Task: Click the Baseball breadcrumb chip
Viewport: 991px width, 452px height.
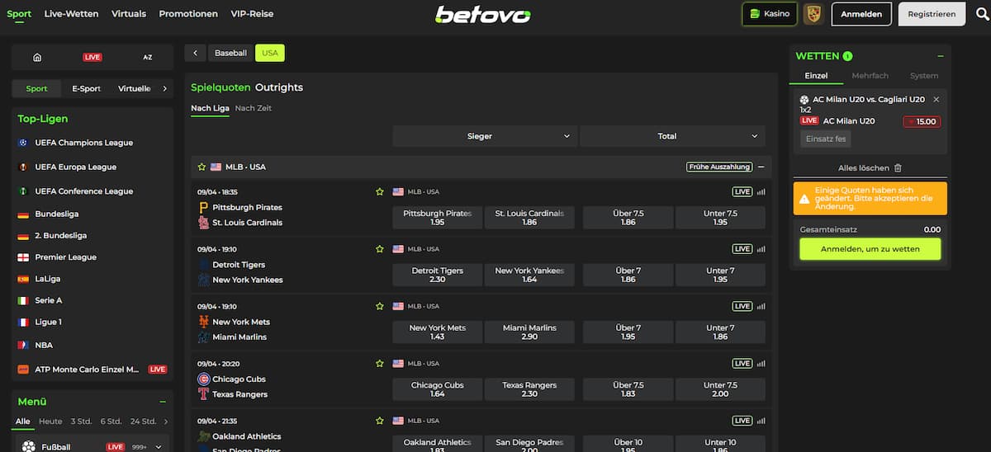Action: 230,53
